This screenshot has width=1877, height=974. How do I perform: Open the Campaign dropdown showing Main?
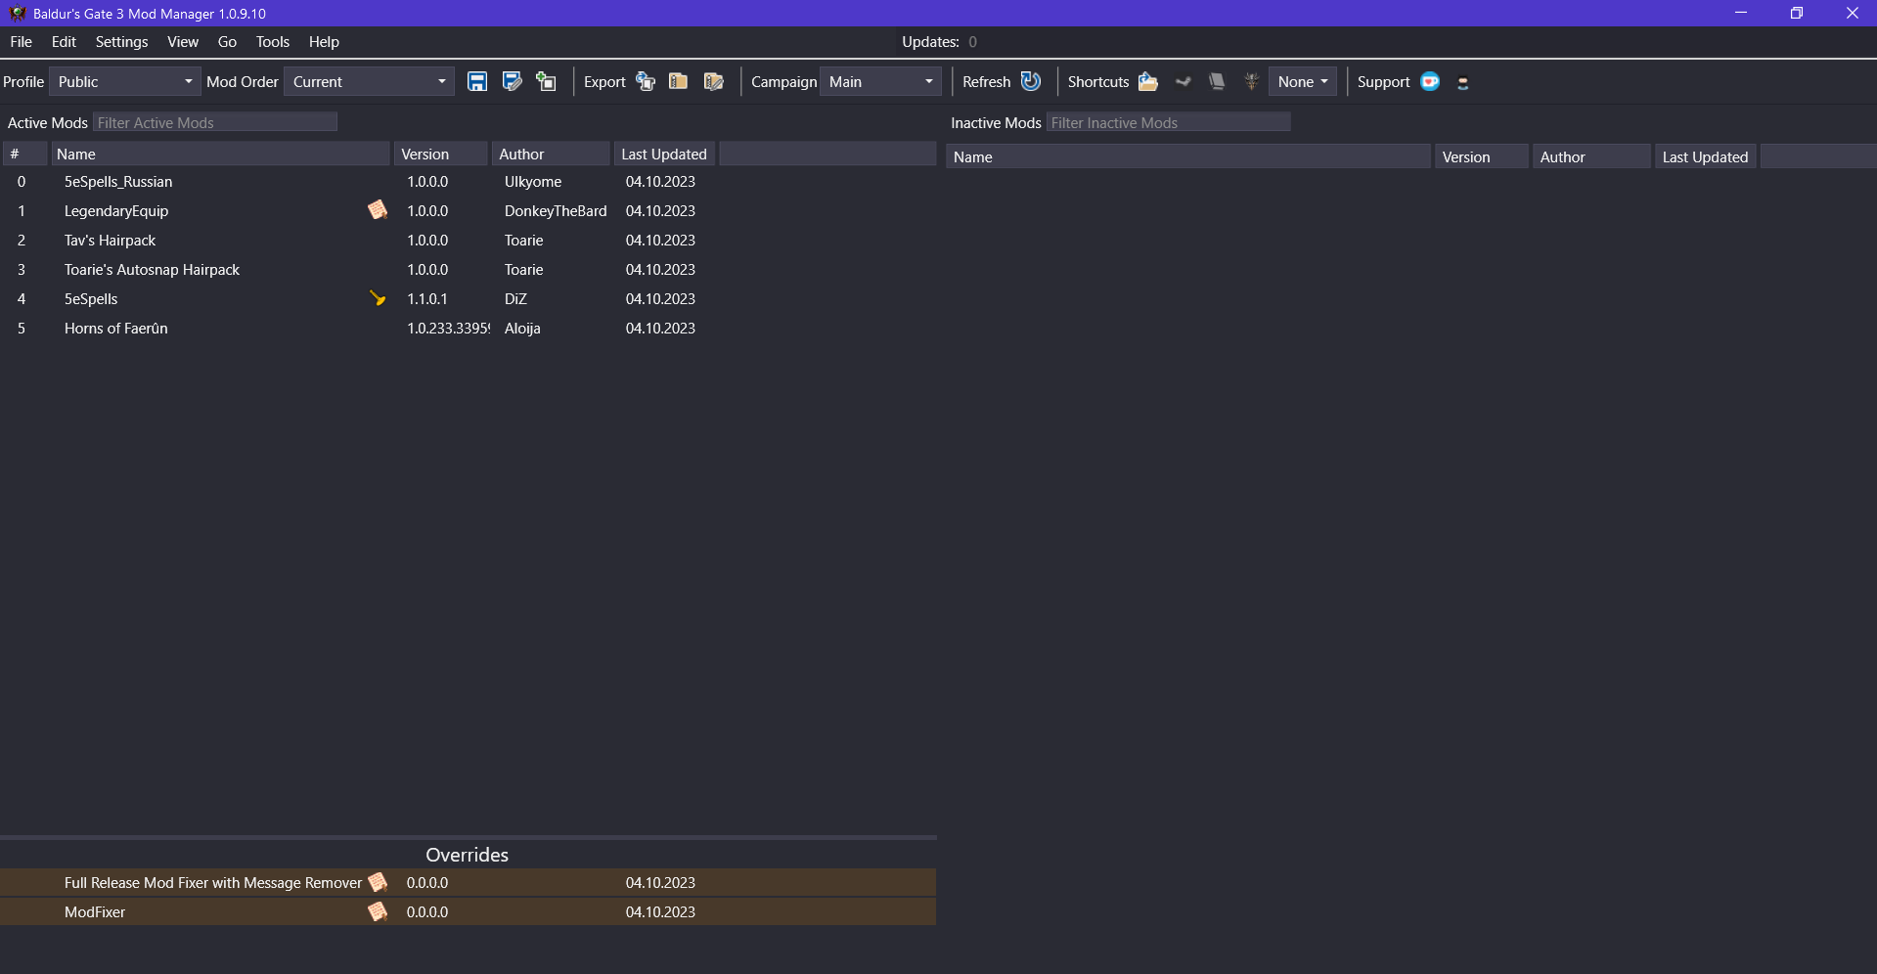[881, 82]
